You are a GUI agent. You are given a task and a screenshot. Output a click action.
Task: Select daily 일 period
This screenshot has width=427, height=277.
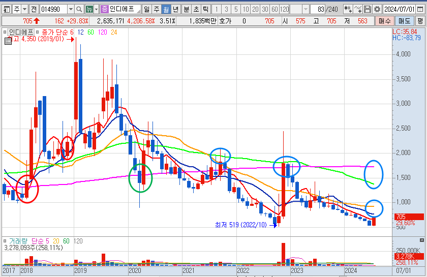click(147, 10)
